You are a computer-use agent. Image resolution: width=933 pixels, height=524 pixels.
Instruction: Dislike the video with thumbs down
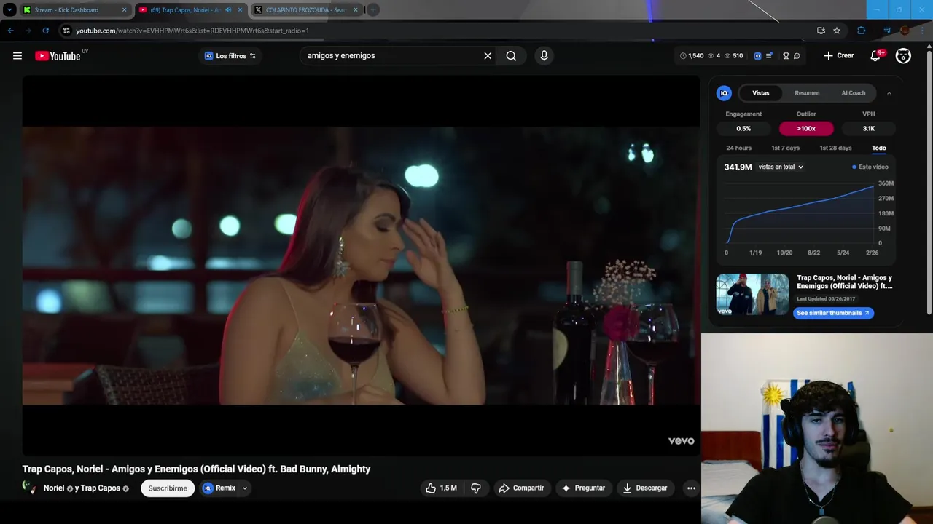point(476,488)
